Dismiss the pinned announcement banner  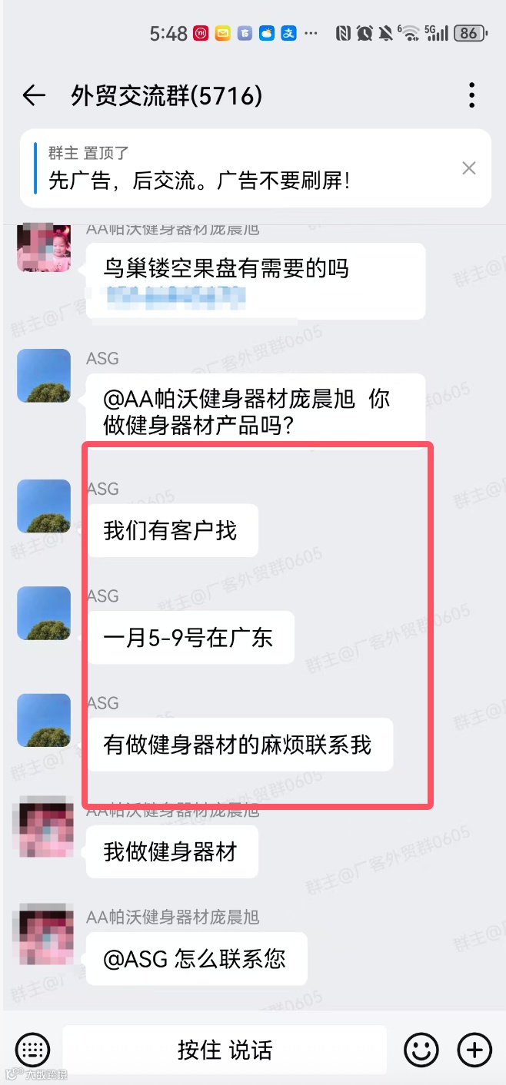[x=468, y=168]
